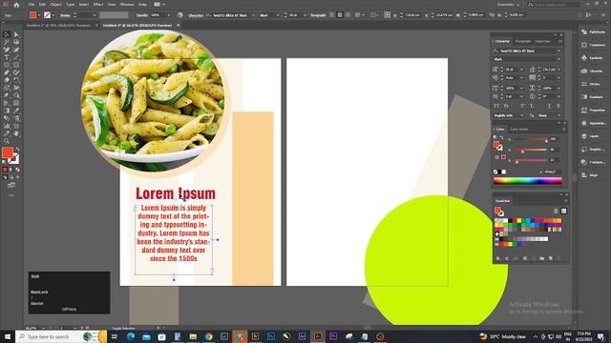Image resolution: width=611 pixels, height=343 pixels.
Task: Open the Appearance panel
Action: click(x=594, y=123)
